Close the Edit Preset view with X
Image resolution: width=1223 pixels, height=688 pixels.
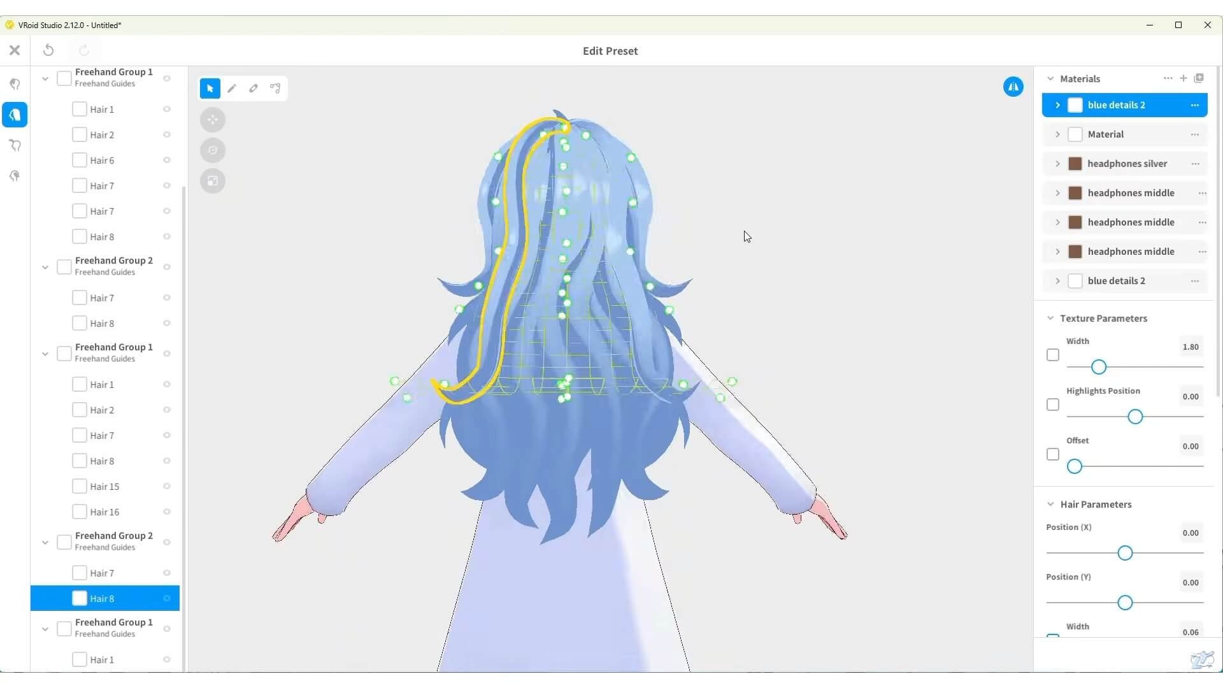click(x=15, y=50)
